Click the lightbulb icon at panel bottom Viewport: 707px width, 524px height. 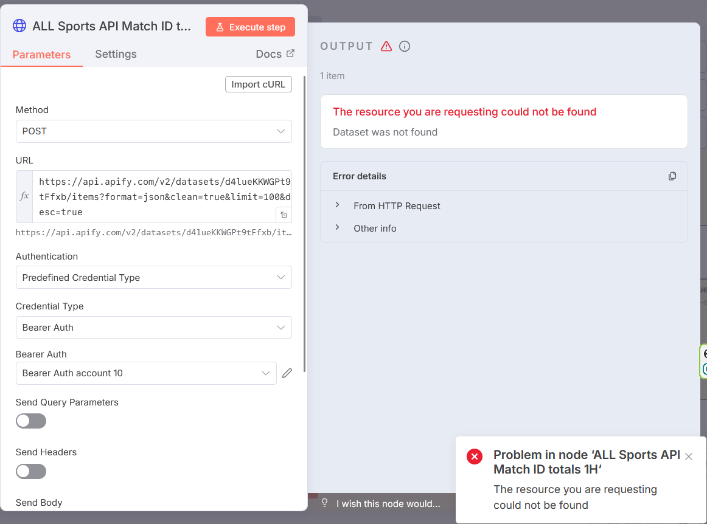pyautogui.click(x=325, y=503)
